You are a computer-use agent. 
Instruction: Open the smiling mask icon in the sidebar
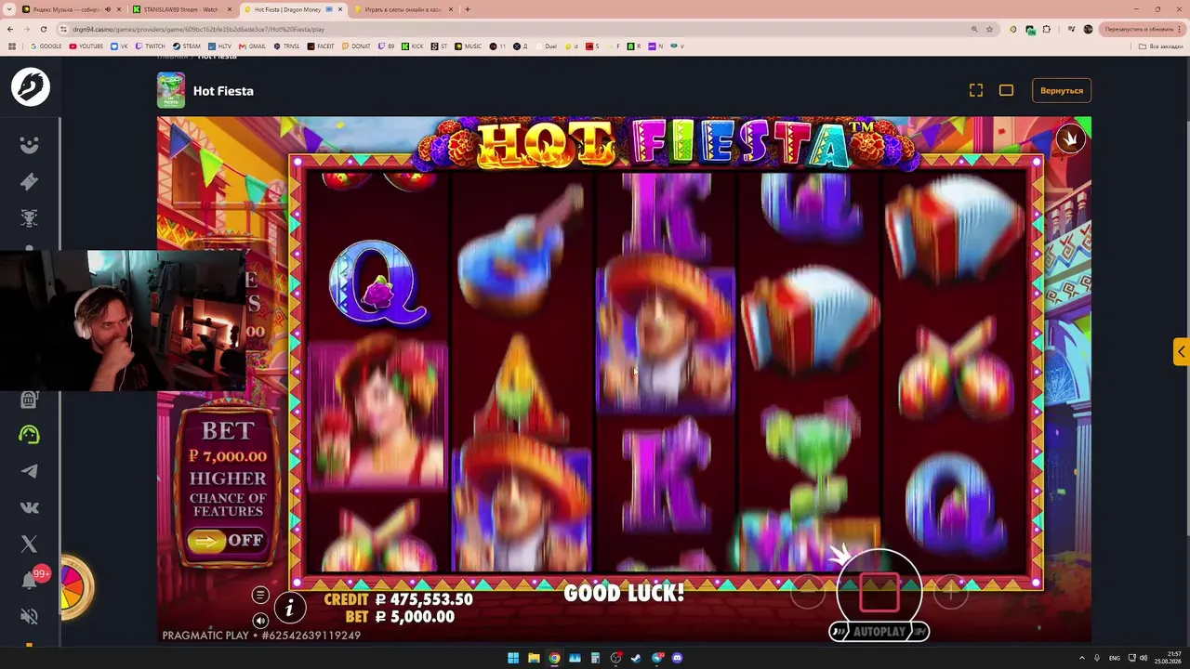30,145
